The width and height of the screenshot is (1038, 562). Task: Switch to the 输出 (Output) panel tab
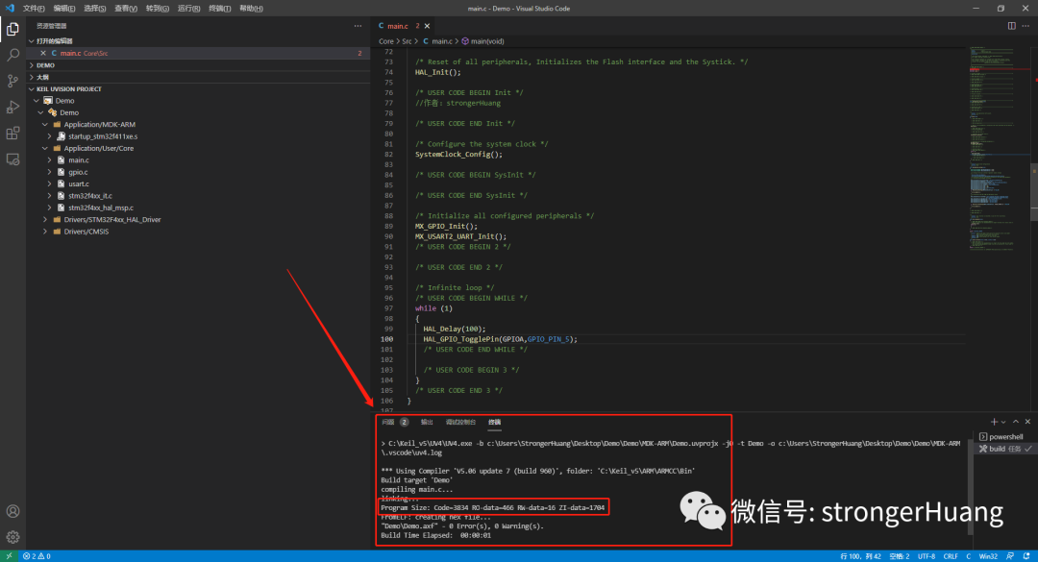(427, 422)
